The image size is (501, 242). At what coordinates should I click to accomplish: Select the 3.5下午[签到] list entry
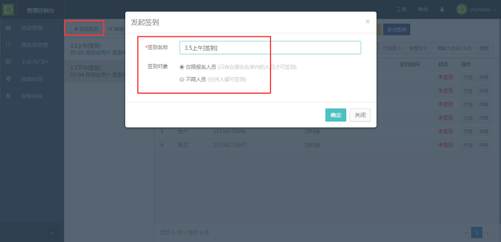[x=95, y=71]
